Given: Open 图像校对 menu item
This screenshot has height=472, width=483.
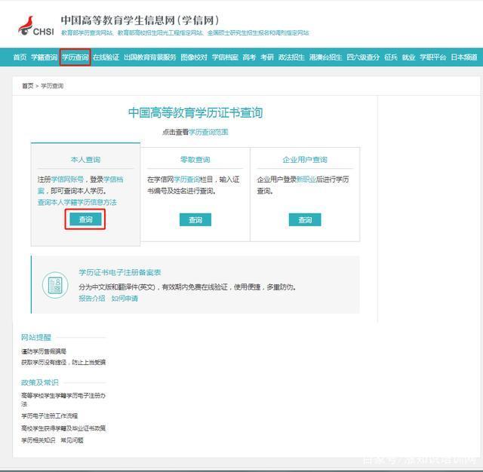Looking at the screenshot, I should click(x=194, y=57).
